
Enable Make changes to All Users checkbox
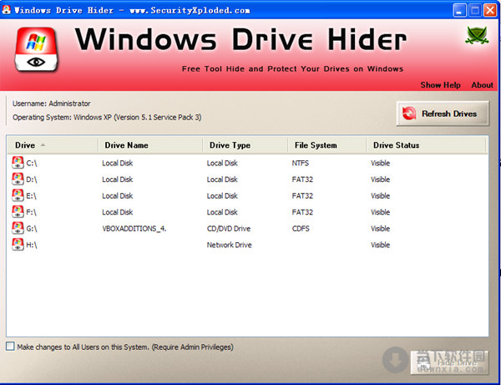tap(10, 347)
